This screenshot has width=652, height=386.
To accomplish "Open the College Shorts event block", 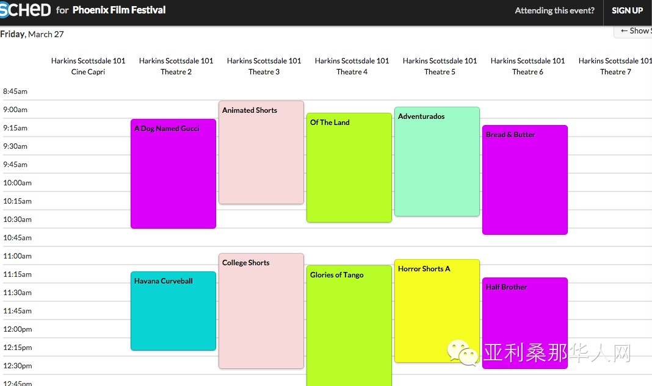I will point(261,311).
